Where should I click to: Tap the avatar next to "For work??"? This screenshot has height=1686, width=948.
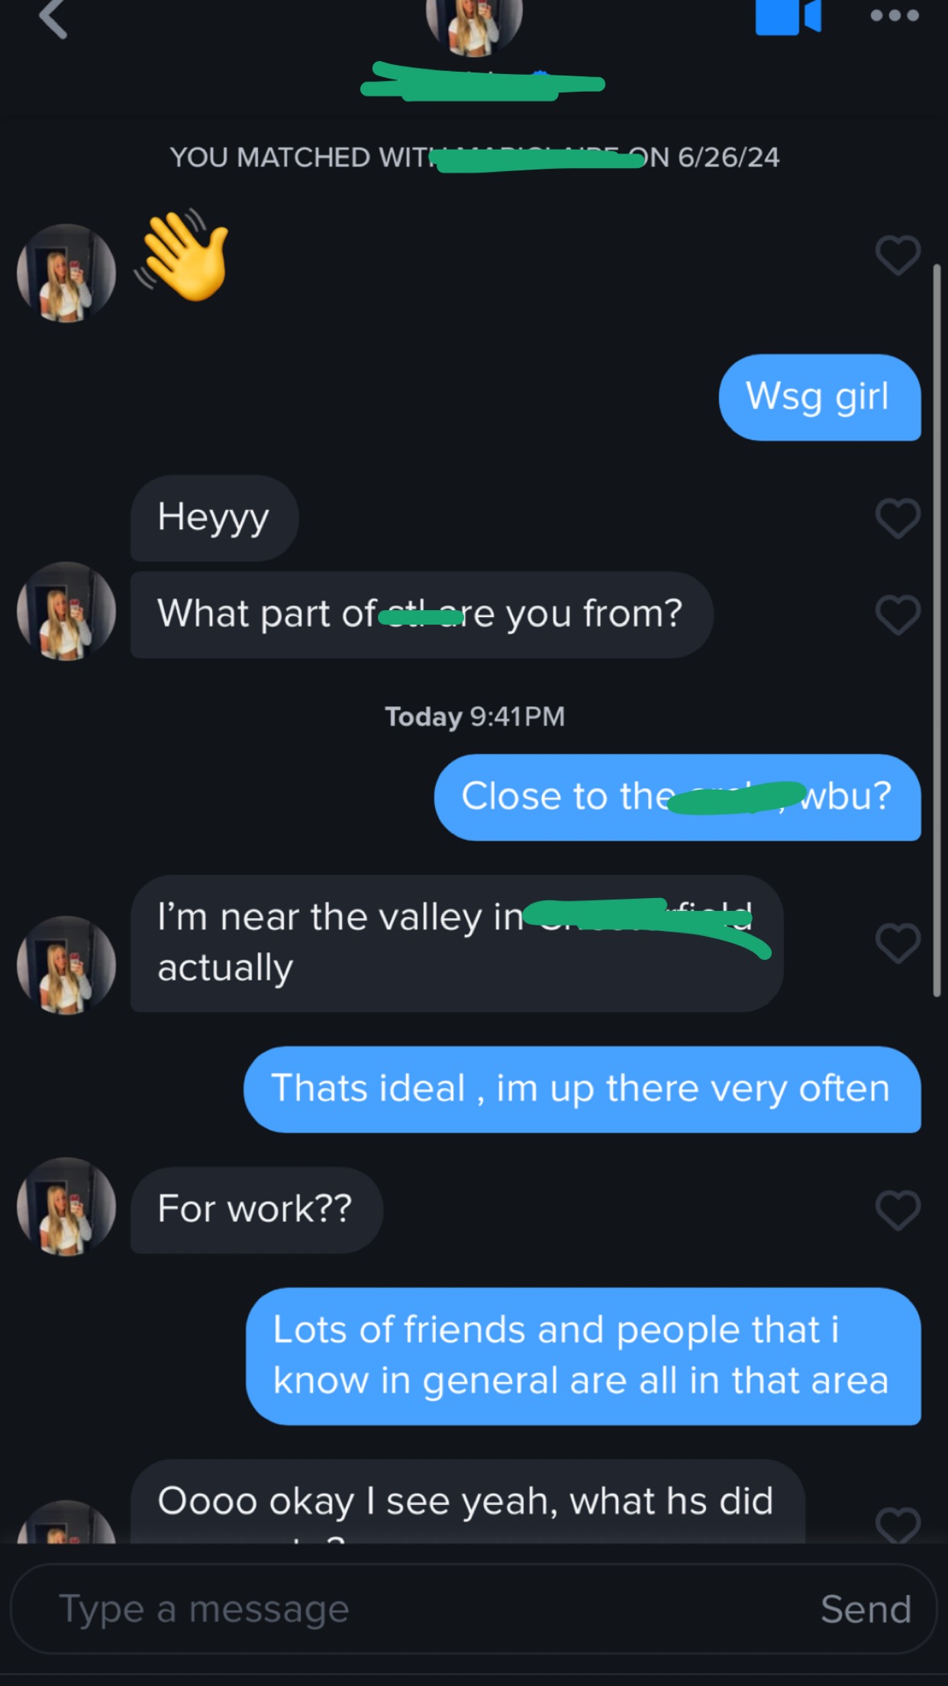pyautogui.click(x=66, y=1206)
